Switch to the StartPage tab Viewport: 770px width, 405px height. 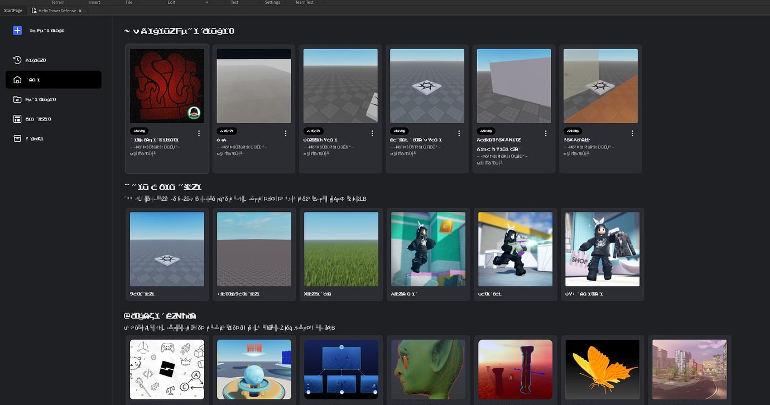tap(13, 9)
